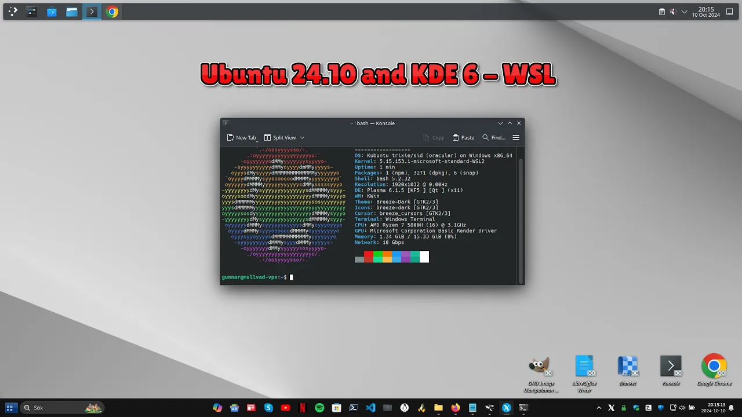The image size is (742, 417).
Task: Open the KDE panel clock showing 20:15
Action: point(706,12)
